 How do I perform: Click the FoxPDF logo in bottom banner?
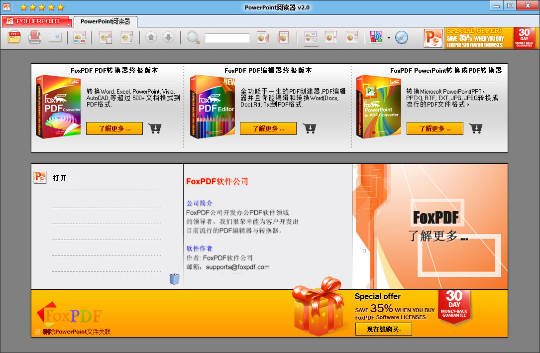[x=69, y=315]
